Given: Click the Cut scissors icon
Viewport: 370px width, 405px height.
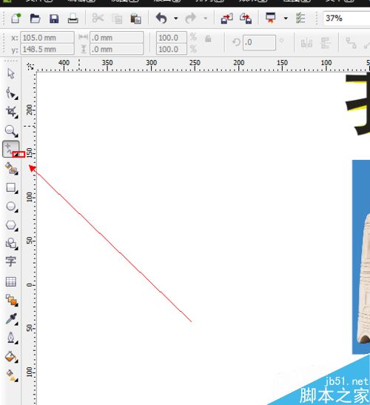Looking at the screenshot, I should tap(98, 19).
